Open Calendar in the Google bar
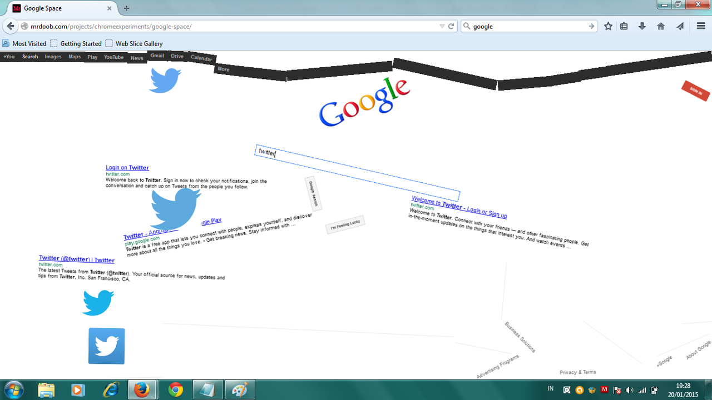The height and width of the screenshot is (400, 712). 201,58
